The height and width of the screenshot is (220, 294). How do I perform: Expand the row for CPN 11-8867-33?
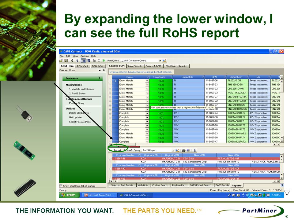pos(110,85)
